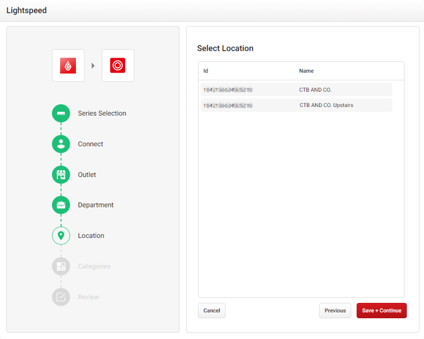Click the disabled Review step label
Screen dimensions: 424x339
89,297
